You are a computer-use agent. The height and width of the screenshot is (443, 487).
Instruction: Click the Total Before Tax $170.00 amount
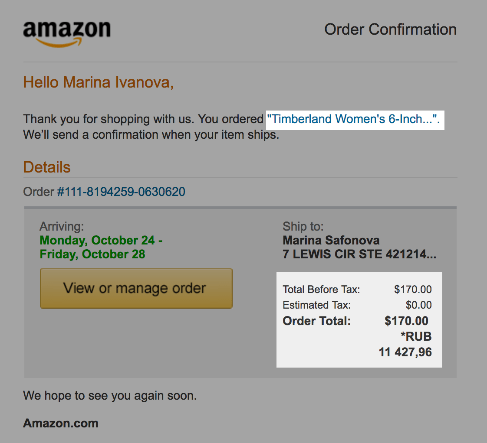click(413, 290)
